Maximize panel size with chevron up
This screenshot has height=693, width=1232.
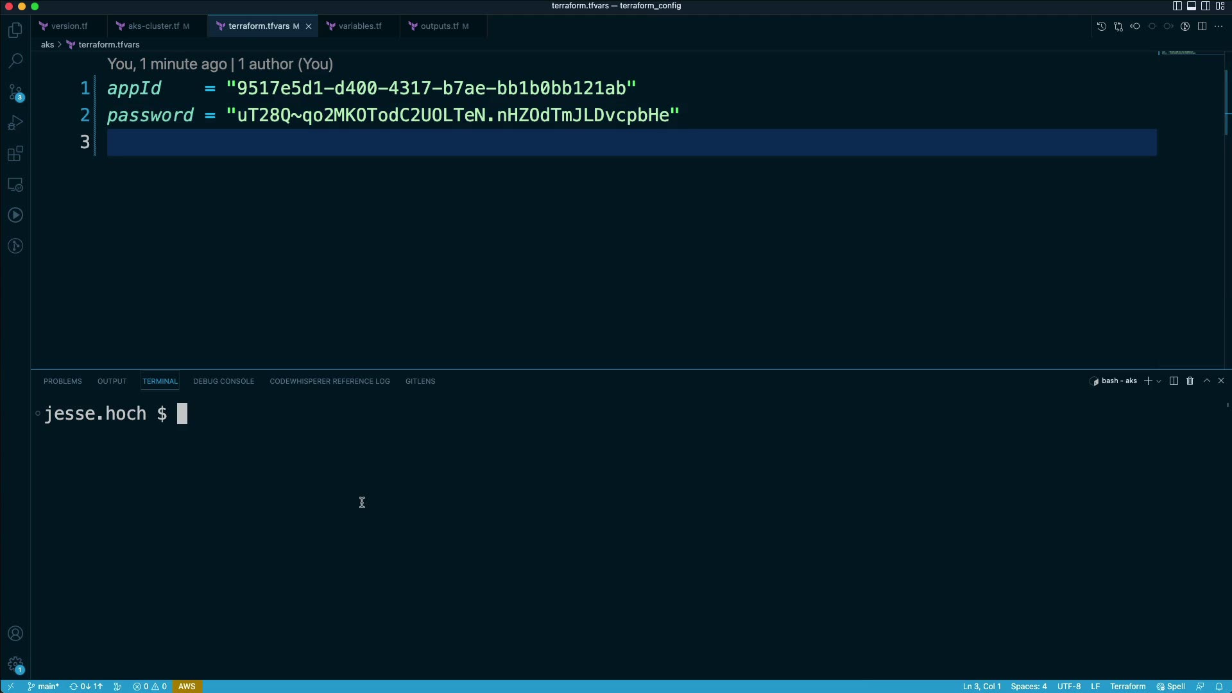pos(1206,381)
